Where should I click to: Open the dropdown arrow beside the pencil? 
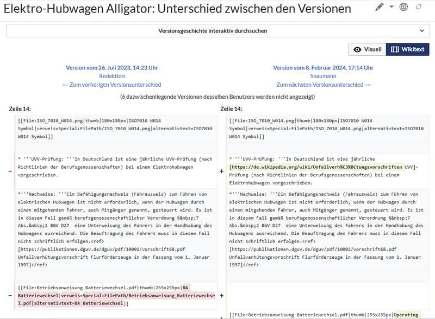tap(391, 7)
